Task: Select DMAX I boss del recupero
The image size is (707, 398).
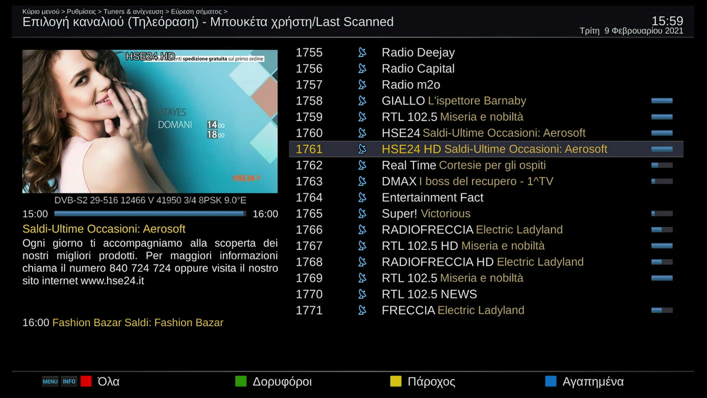Action: tap(486, 181)
